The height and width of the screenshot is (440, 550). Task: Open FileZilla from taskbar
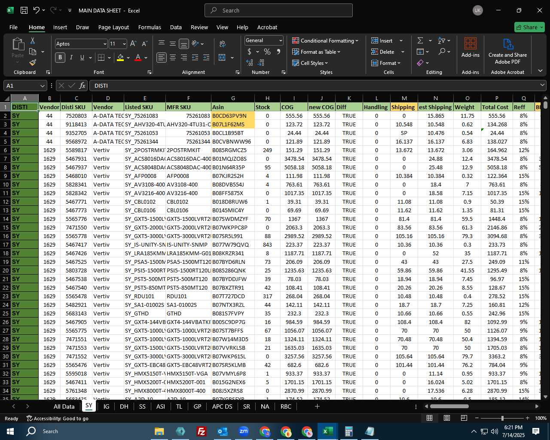click(201, 431)
